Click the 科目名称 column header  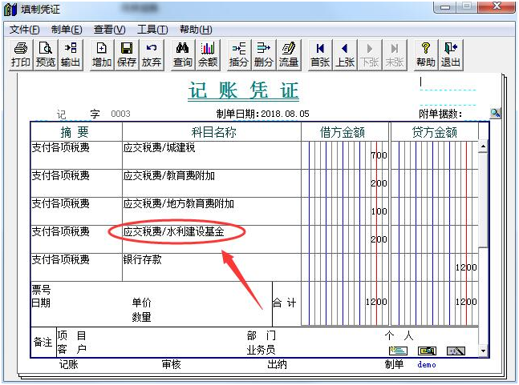click(212, 132)
